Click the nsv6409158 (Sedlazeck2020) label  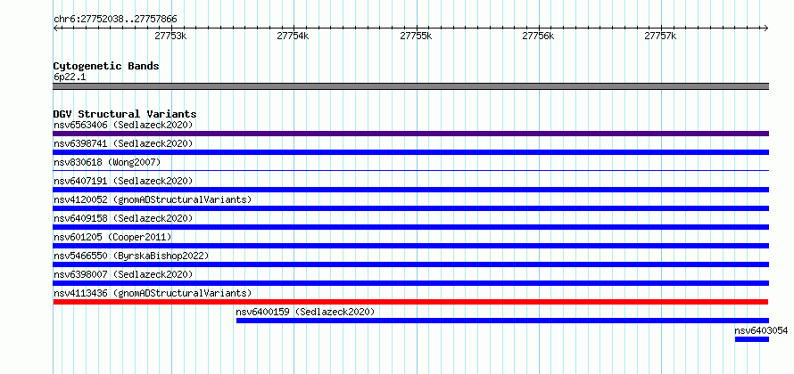coord(123,218)
